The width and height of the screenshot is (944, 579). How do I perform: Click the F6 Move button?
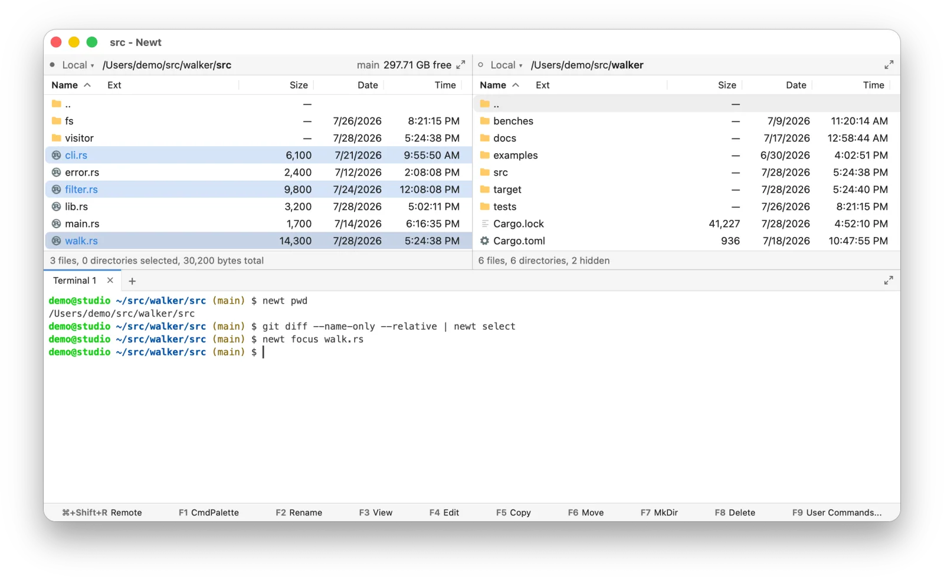click(586, 512)
